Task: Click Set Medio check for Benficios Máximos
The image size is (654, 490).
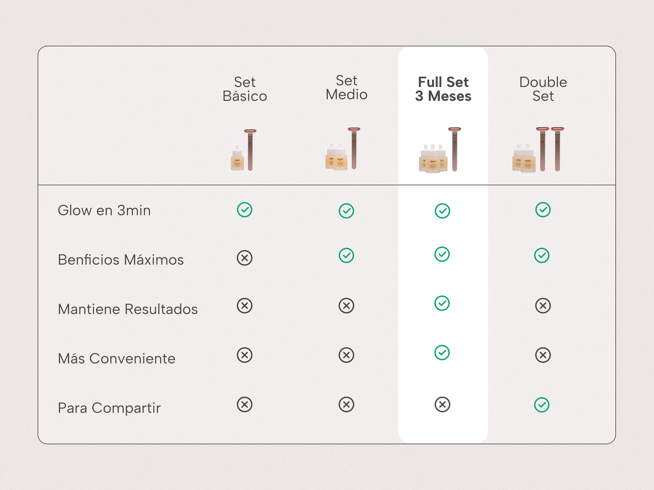Action: tap(346, 256)
